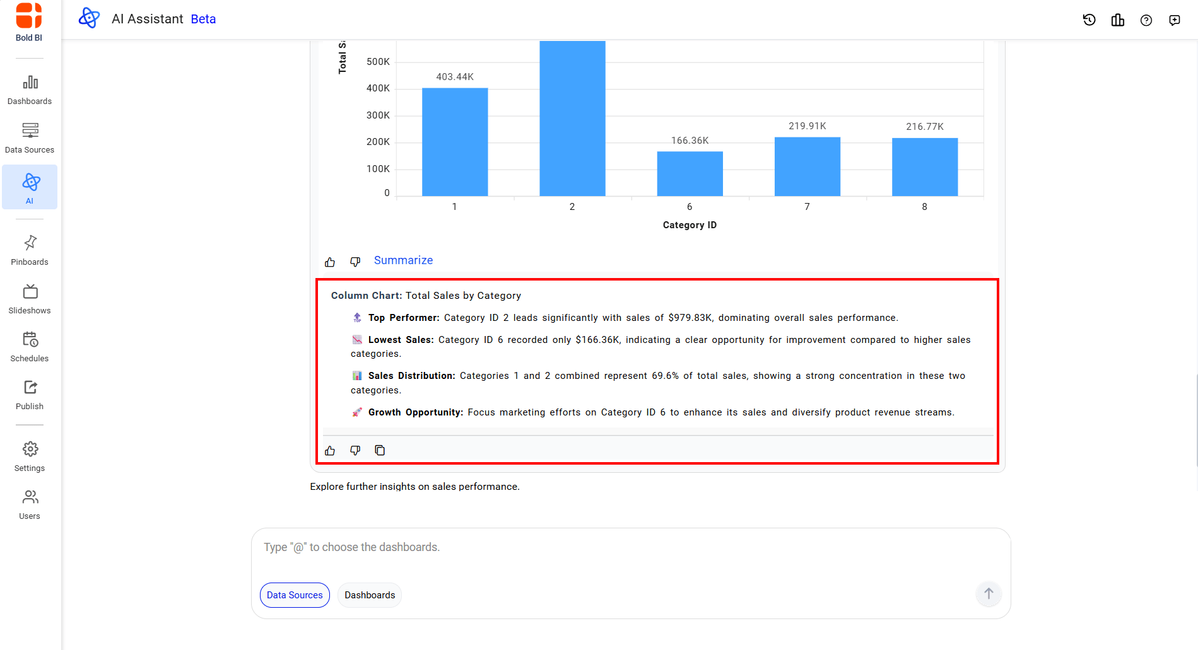Click the usage statistics chart icon

[1117, 20]
